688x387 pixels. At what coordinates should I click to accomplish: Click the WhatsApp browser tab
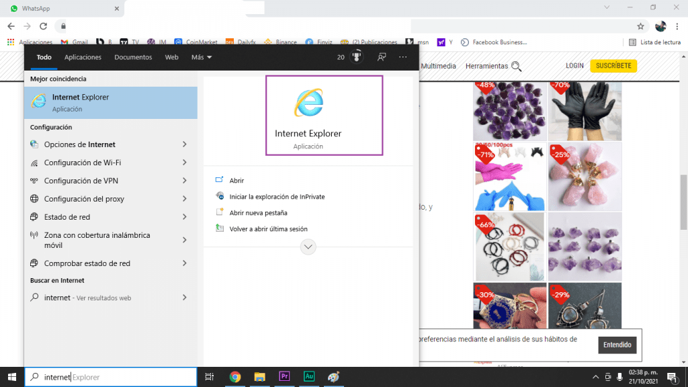click(62, 8)
